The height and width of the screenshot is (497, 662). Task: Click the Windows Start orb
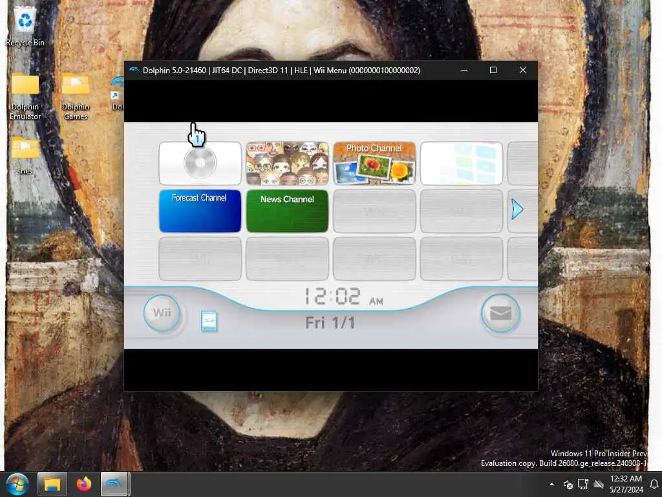[17, 484]
